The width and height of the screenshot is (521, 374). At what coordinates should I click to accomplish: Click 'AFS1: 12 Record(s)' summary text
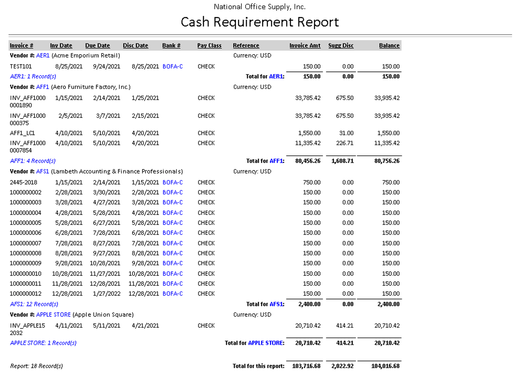[34, 304]
